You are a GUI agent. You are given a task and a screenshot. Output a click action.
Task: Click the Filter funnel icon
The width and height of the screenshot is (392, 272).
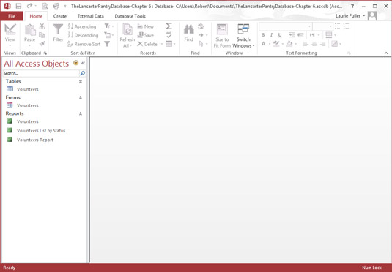pyautogui.click(x=58, y=29)
